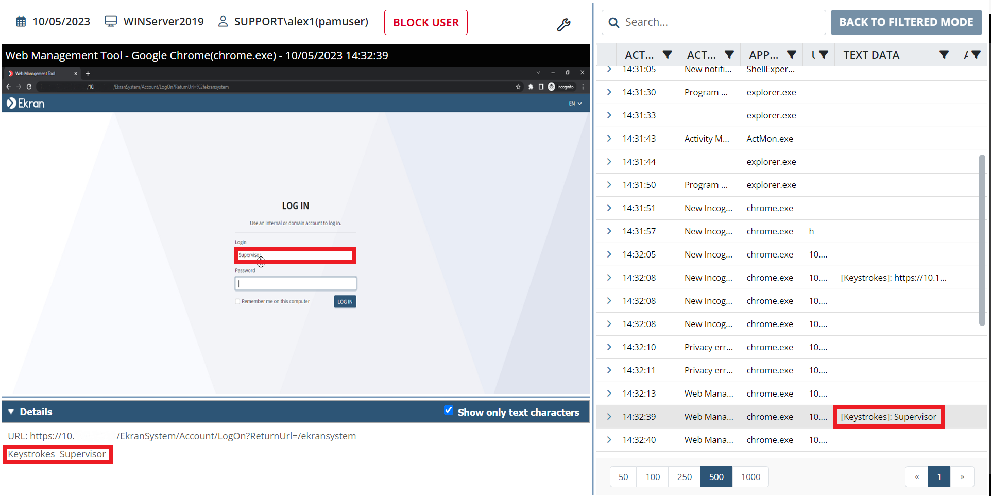Set page size to 1000
Image resolution: width=991 pixels, height=496 pixels.
750,477
